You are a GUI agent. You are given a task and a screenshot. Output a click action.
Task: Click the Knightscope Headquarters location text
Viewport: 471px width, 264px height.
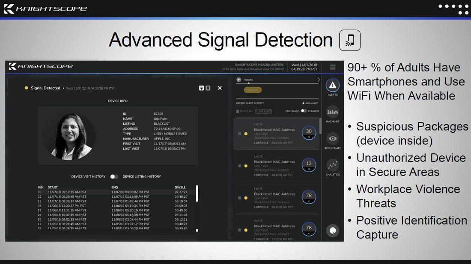pos(259,65)
